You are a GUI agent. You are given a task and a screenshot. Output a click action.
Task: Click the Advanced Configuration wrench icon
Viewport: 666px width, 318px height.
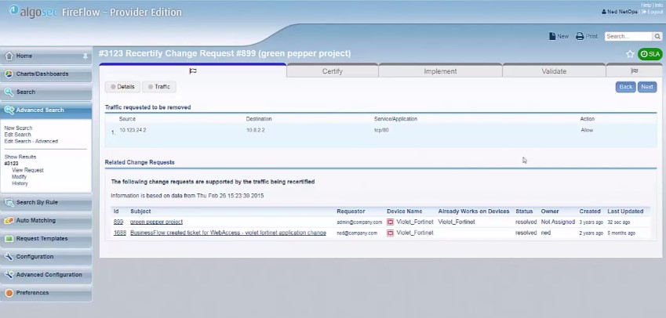click(9, 275)
